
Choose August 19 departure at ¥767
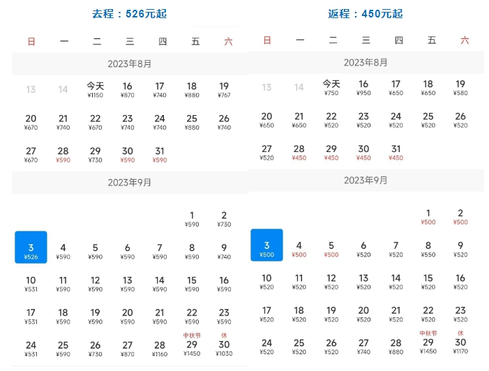(224, 90)
